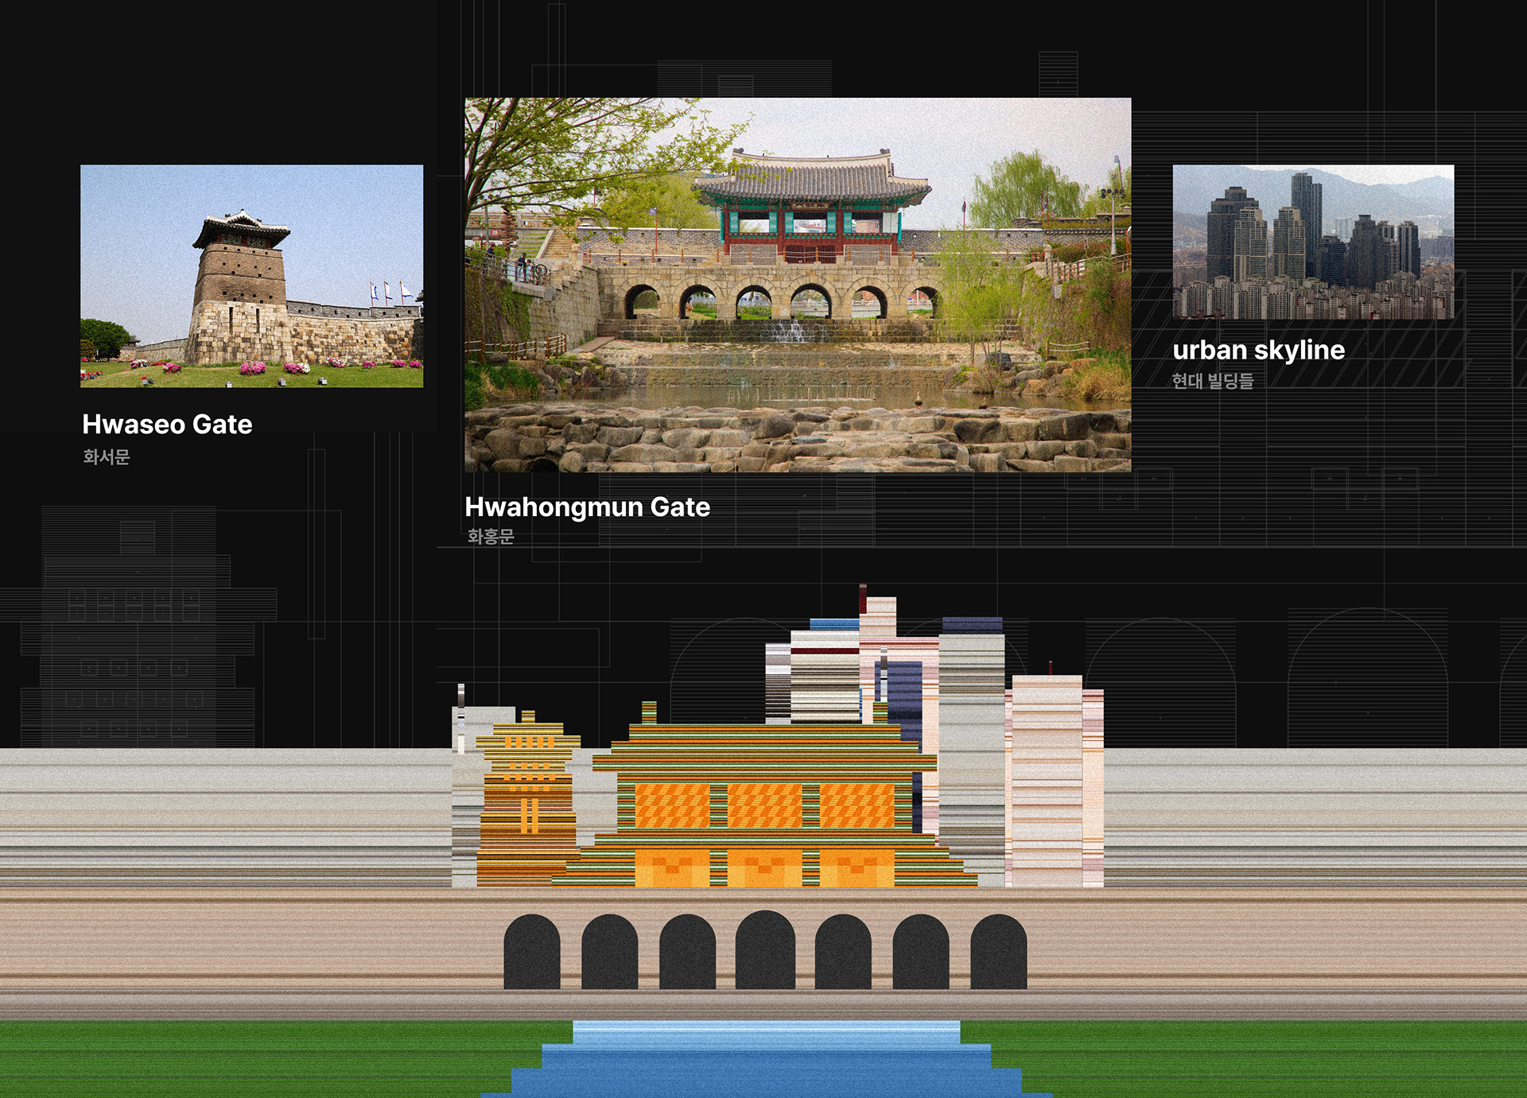The height and width of the screenshot is (1098, 1527).
Task: Select the Korean caption 현대 빌딩들
Action: point(1212,382)
